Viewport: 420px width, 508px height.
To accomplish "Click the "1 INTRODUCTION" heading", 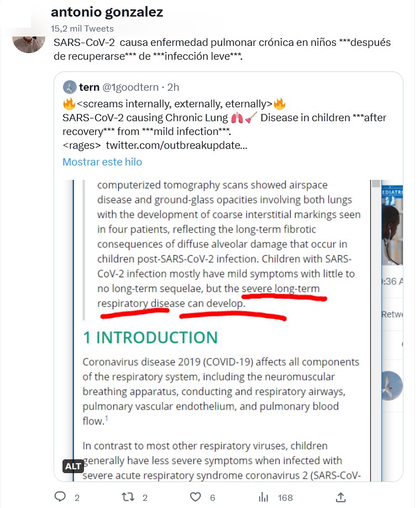I will (150, 338).
